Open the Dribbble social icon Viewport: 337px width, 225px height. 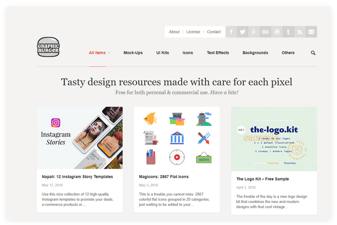point(277,32)
